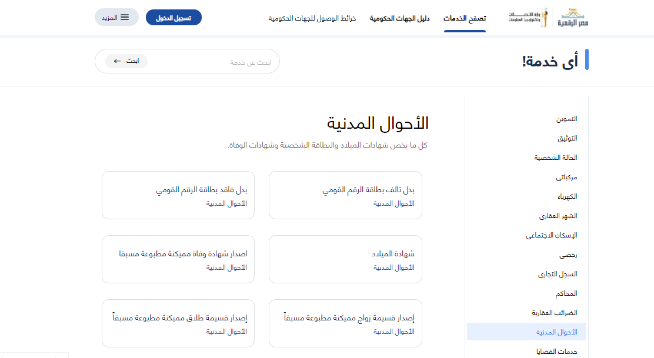Click the الأحوال المدنية page heading
654x358 pixels.
point(378,123)
